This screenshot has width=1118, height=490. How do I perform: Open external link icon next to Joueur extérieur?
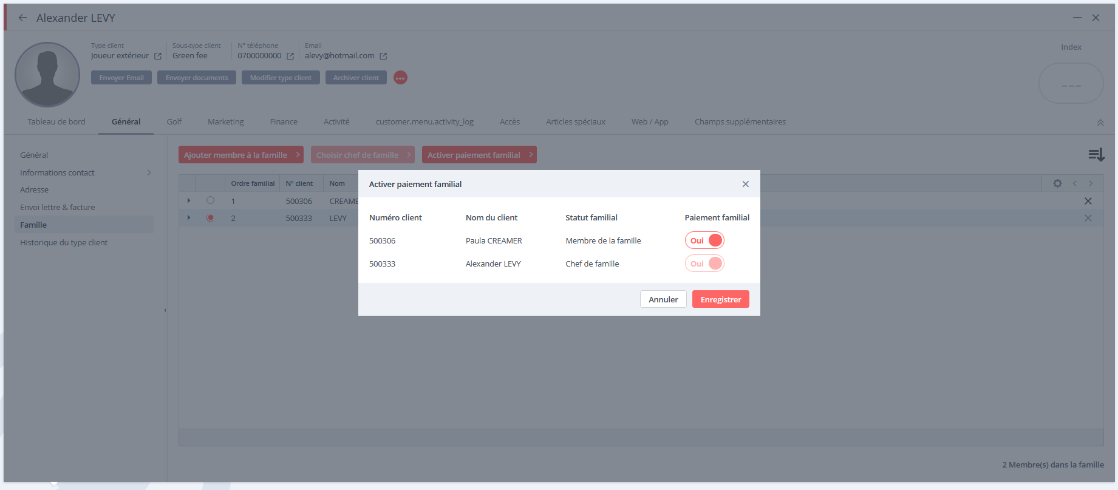(x=158, y=56)
